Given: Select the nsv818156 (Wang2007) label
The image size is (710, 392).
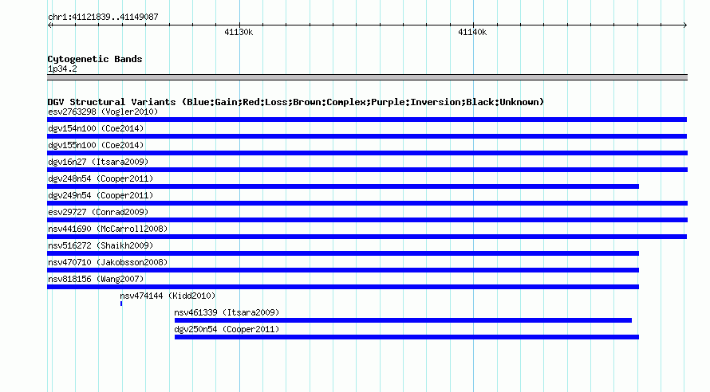Looking at the screenshot, I should point(96,279).
